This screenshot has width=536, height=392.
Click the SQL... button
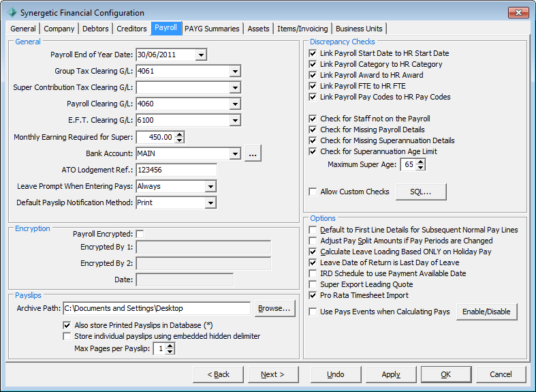tap(421, 192)
